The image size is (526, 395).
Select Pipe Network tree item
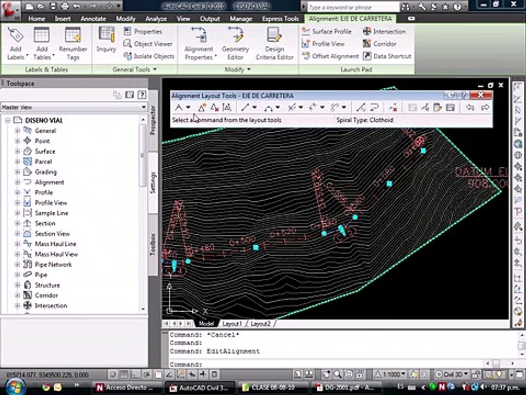tap(53, 264)
